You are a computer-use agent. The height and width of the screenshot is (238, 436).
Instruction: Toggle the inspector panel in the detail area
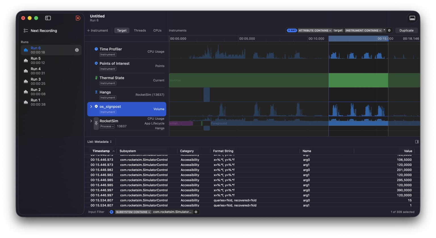(417, 142)
